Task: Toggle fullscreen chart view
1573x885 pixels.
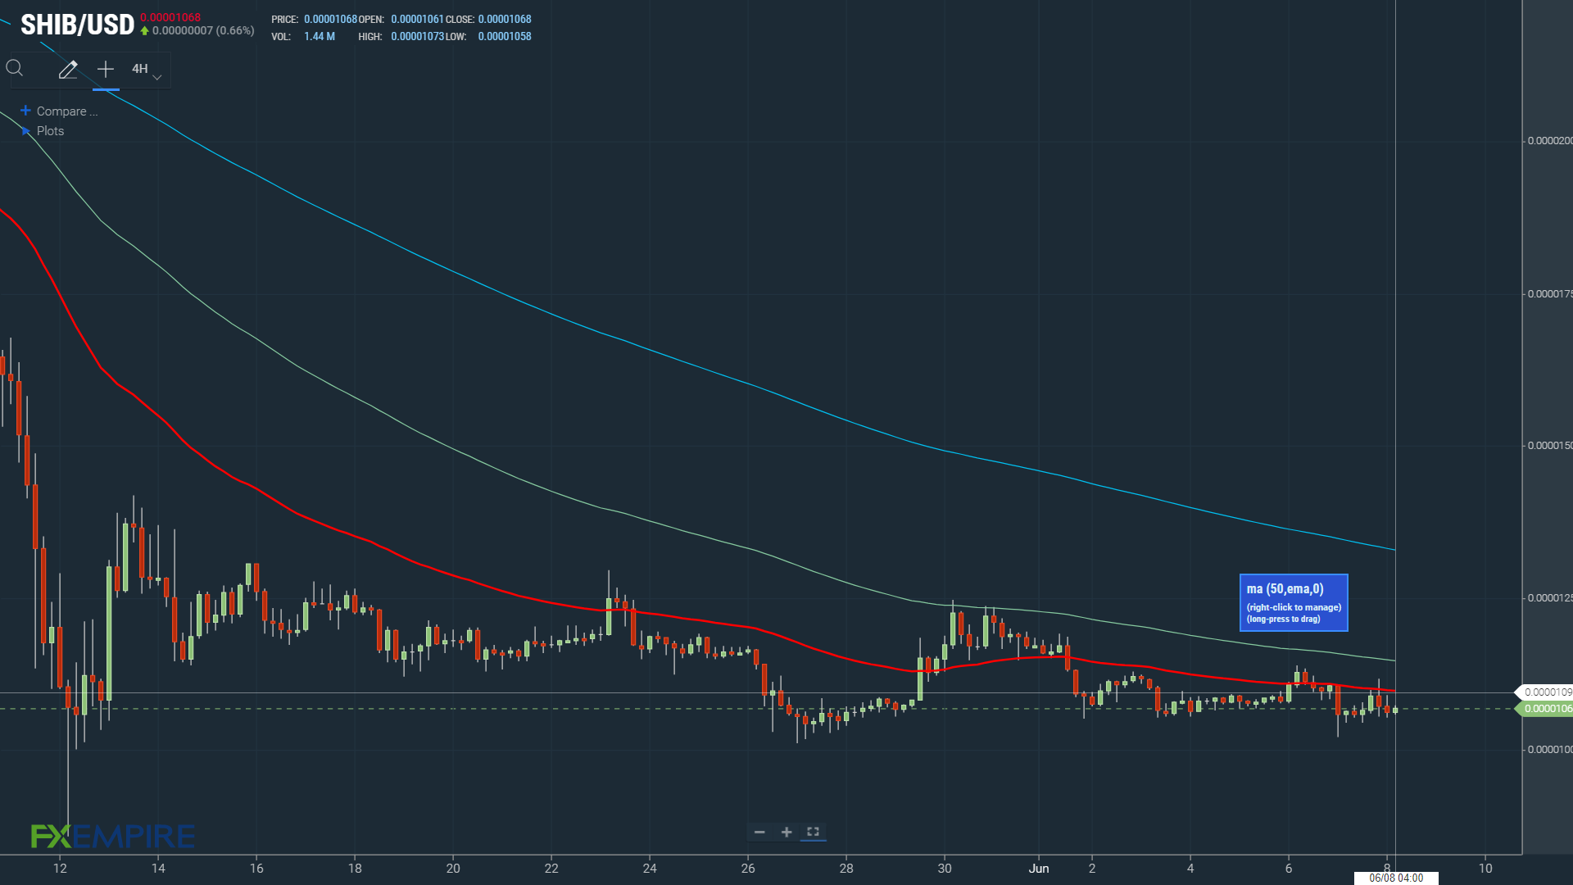Action: tap(814, 832)
